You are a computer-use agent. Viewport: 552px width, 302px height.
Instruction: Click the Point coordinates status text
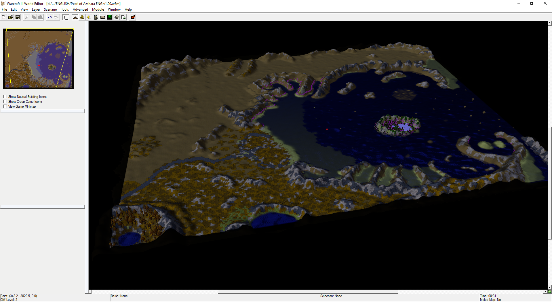19,296
